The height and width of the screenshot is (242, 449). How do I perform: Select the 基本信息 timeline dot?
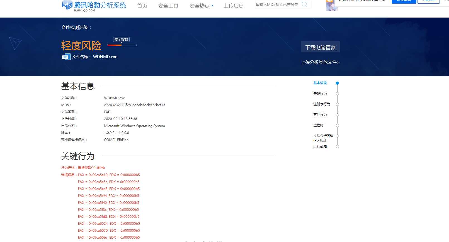coord(337,83)
